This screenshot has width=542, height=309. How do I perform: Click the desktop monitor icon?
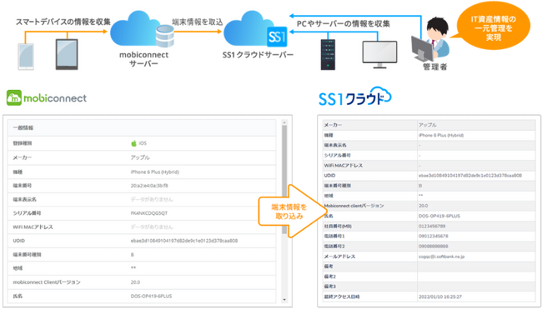click(x=379, y=54)
